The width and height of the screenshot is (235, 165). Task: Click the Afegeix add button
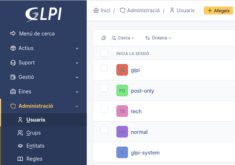[218, 10]
